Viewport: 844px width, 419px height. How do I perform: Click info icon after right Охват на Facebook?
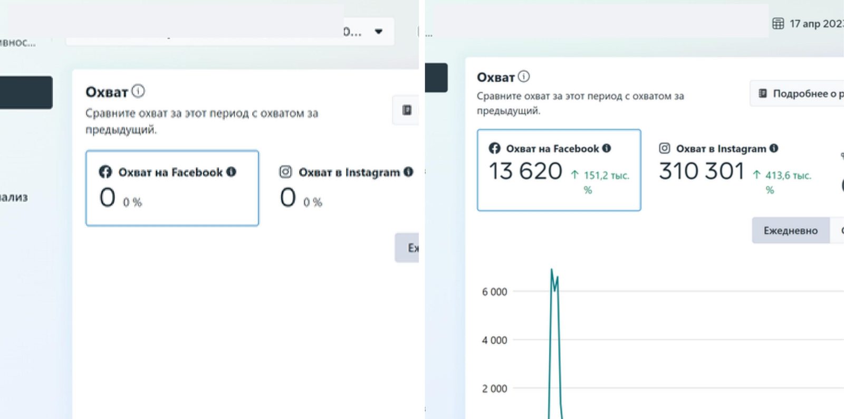[607, 148]
